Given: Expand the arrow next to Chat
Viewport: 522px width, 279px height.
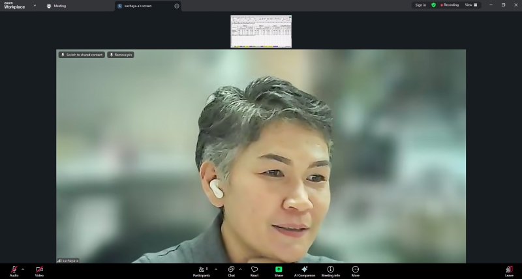Looking at the screenshot, I should [240, 269].
